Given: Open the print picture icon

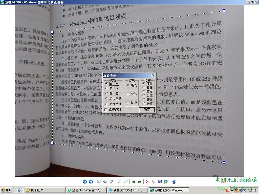Looking at the screenshot, I should tap(153, 181).
